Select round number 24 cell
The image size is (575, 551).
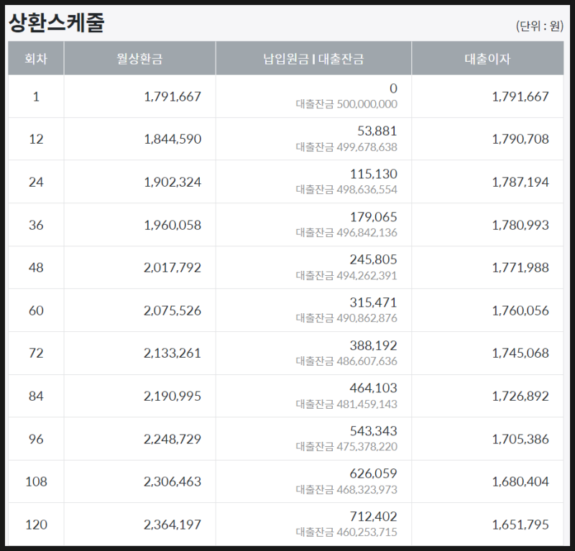pos(36,182)
